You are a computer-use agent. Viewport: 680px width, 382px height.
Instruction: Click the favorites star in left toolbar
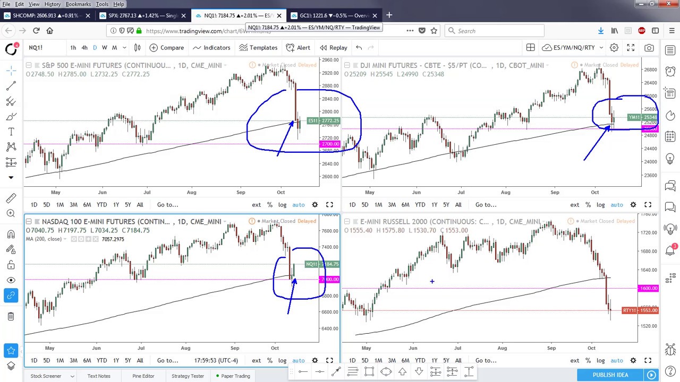click(x=11, y=350)
